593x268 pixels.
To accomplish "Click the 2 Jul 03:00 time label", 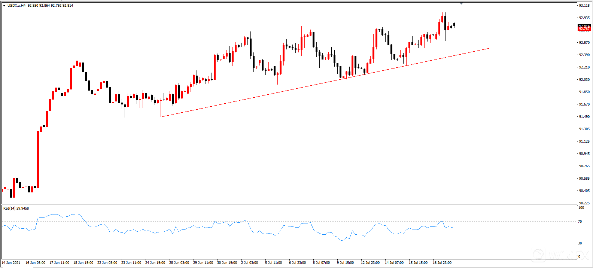I will point(250,263).
